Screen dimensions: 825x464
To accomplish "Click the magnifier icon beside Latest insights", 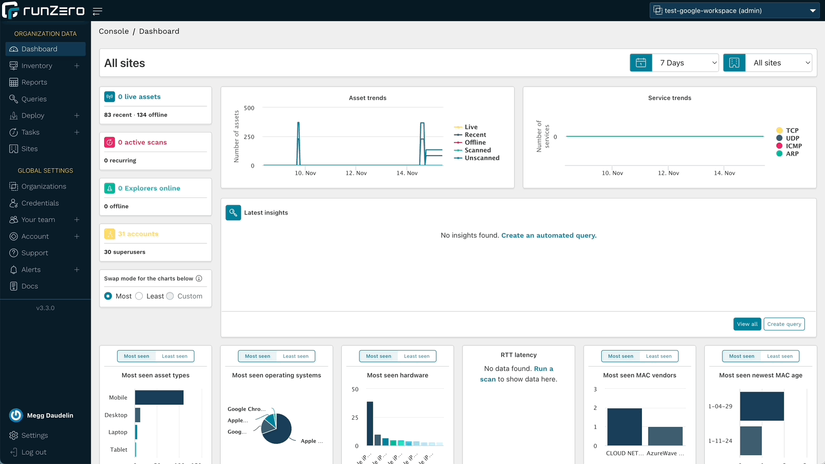I will [233, 212].
